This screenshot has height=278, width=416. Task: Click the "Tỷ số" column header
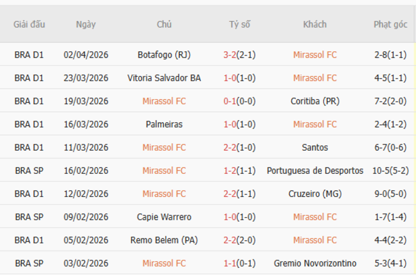click(x=240, y=24)
